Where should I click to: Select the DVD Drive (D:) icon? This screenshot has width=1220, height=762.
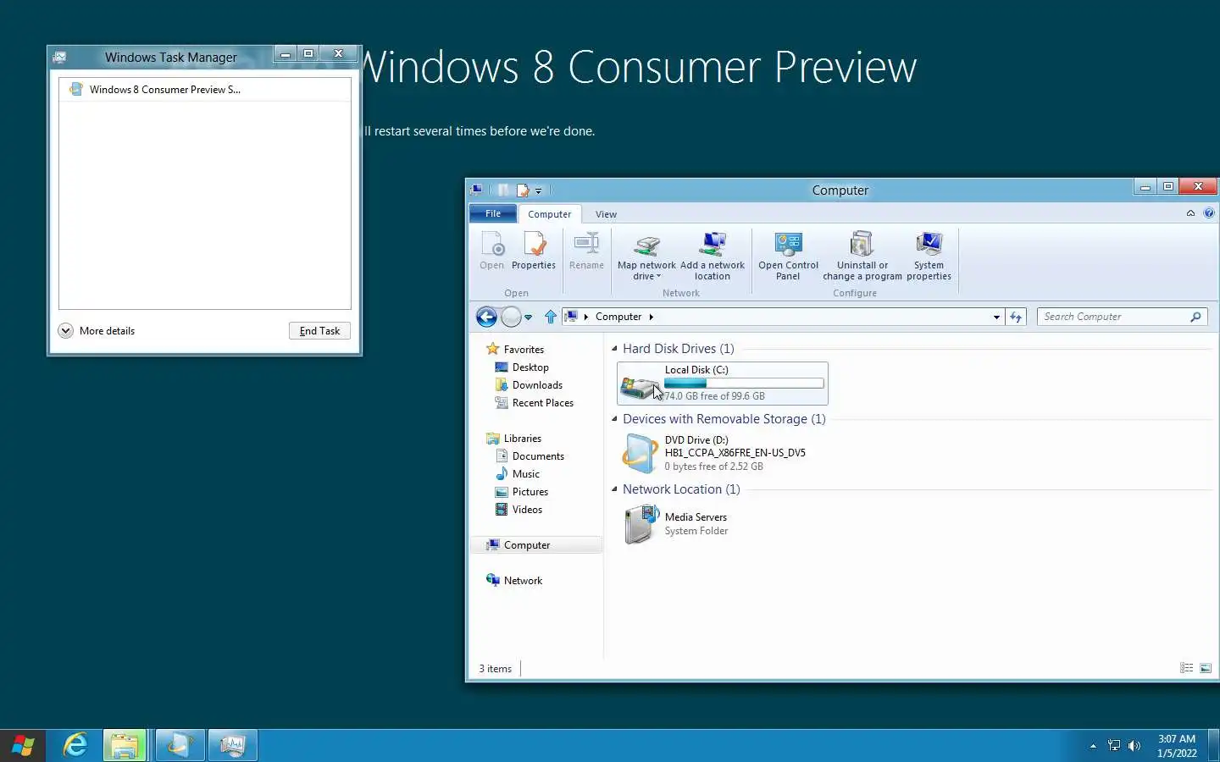pos(640,453)
